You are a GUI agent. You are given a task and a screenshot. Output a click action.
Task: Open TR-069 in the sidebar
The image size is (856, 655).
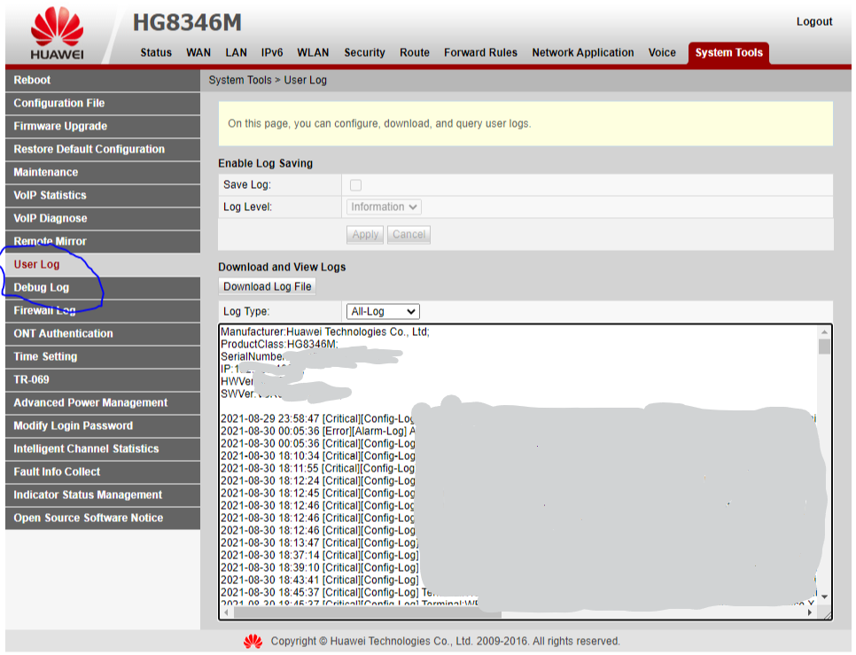coord(103,379)
